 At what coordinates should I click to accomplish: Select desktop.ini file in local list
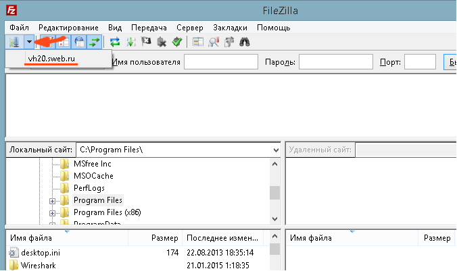click(40, 253)
